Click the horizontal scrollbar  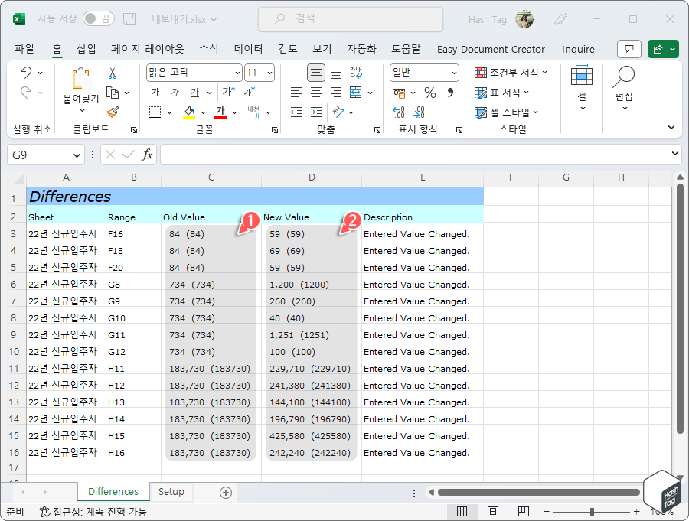538,493
